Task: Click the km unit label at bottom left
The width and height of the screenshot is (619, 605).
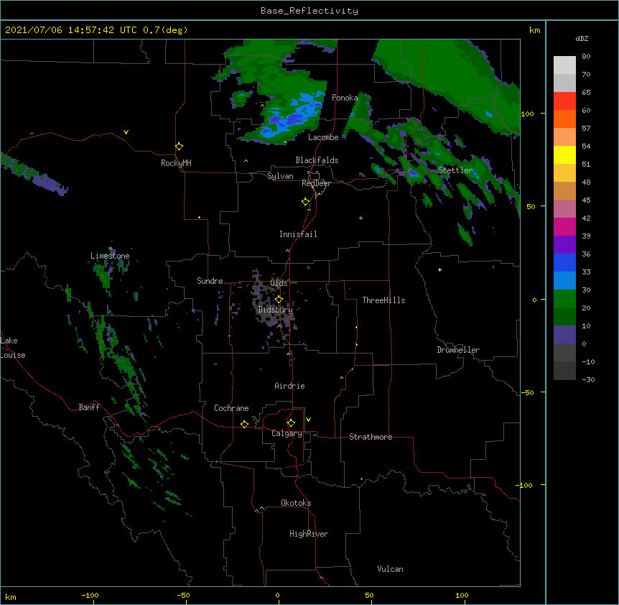Action: tap(11, 597)
